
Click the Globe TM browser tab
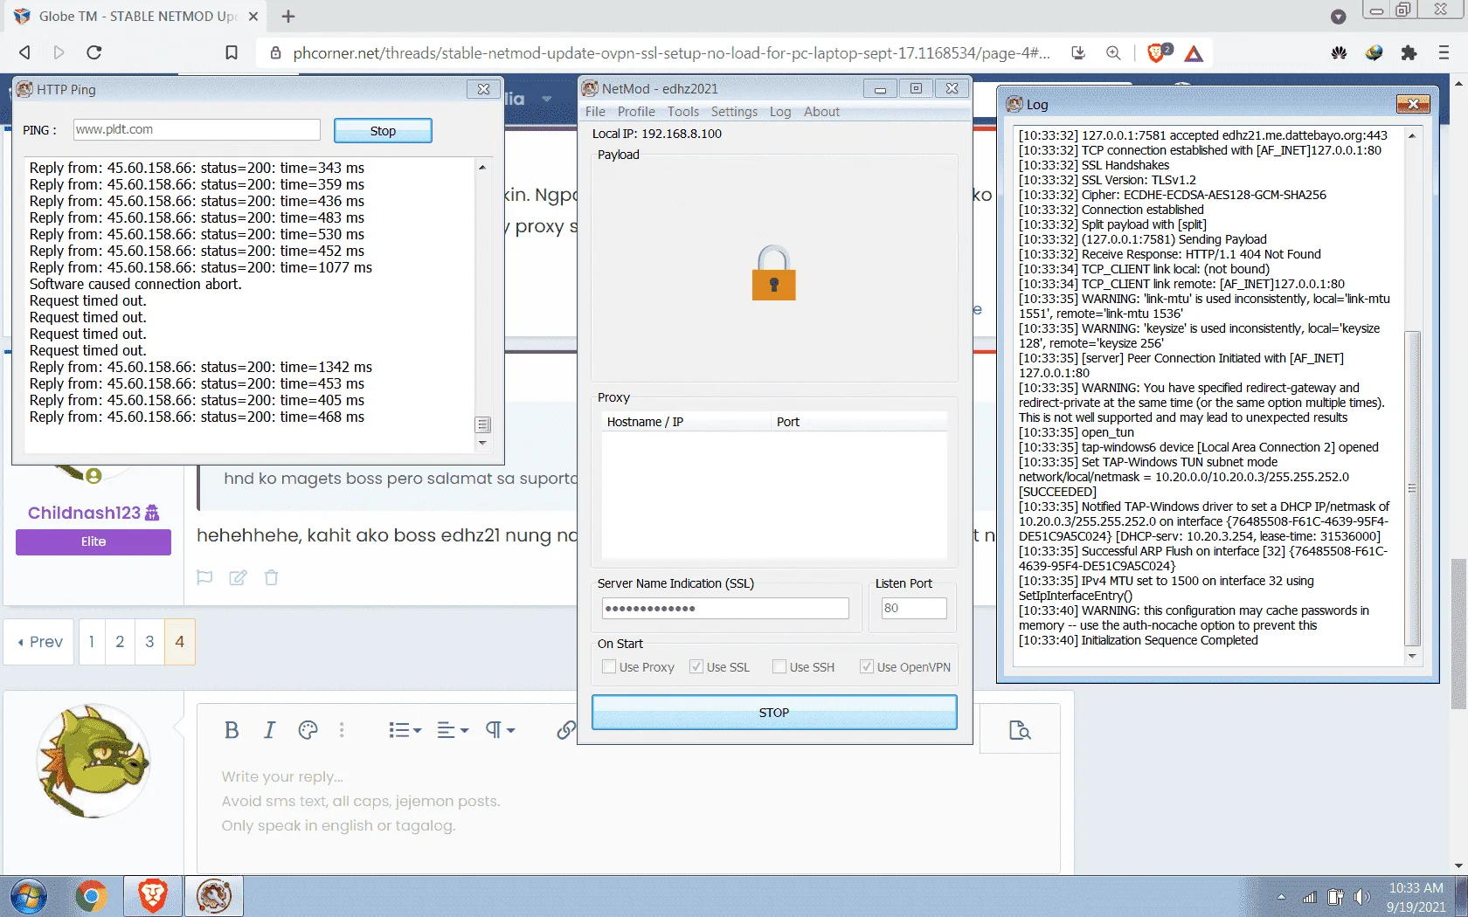[135, 16]
